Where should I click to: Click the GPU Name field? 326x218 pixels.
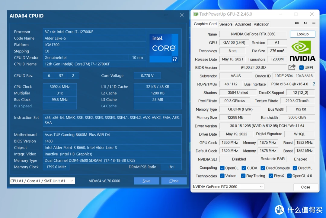[x=253, y=34]
